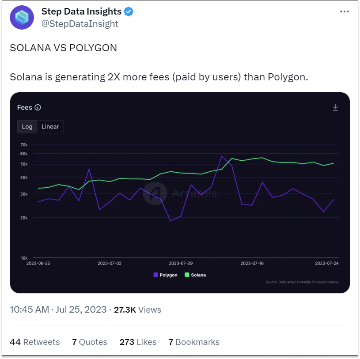The height and width of the screenshot is (359, 360).
Task: Click the Artemis watermark logo in chart
Action: coord(155,193)
